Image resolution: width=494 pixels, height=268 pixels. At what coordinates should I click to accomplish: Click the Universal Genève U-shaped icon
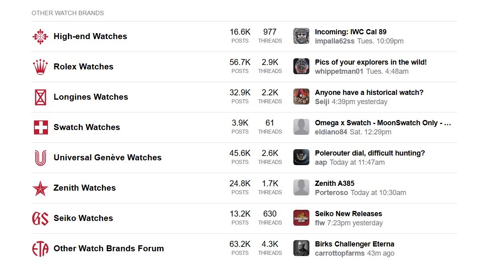click(40, 158)
